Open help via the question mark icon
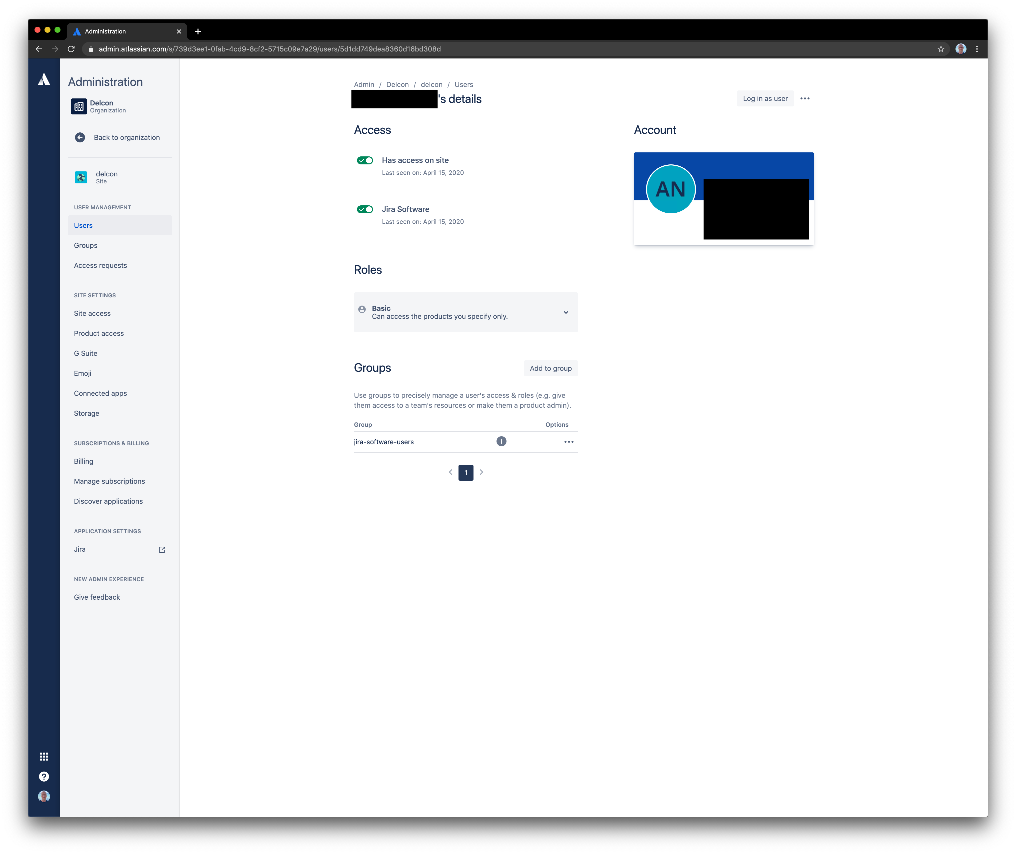 pos(44,776)
